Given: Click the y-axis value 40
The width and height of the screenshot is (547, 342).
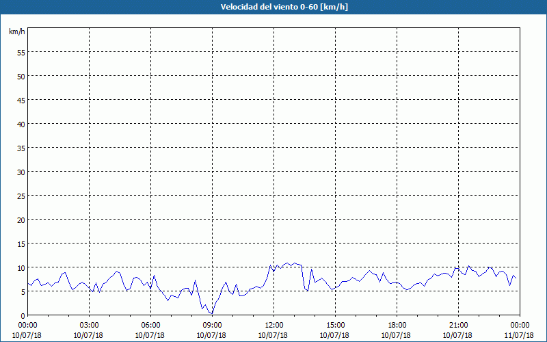Looking at the screenshot, I should point(21,124).
